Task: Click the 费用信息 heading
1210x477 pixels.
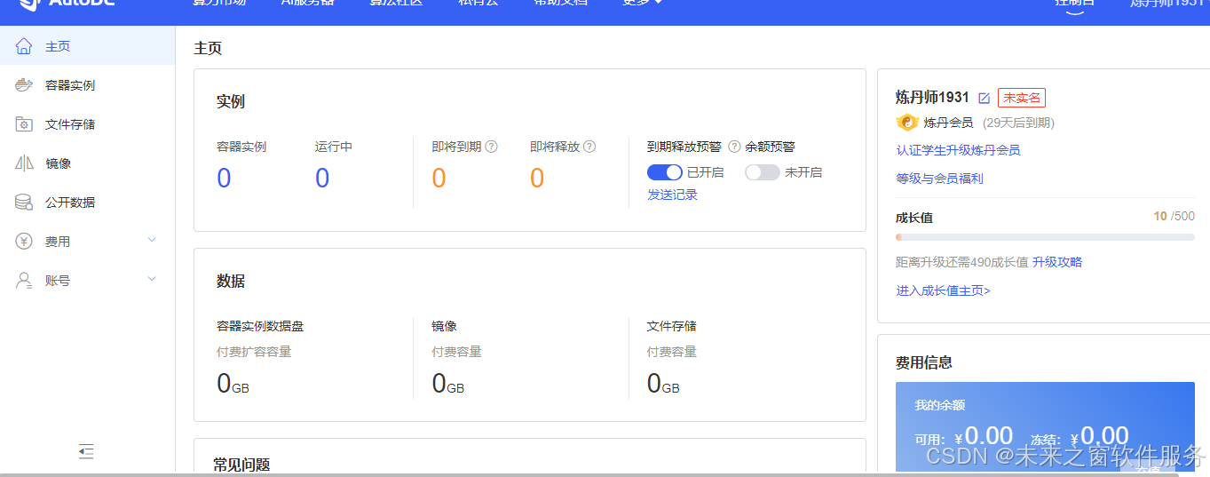Action: (924, 362)
